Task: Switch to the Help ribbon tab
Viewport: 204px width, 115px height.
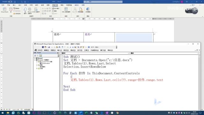Action: coord(62,5)
